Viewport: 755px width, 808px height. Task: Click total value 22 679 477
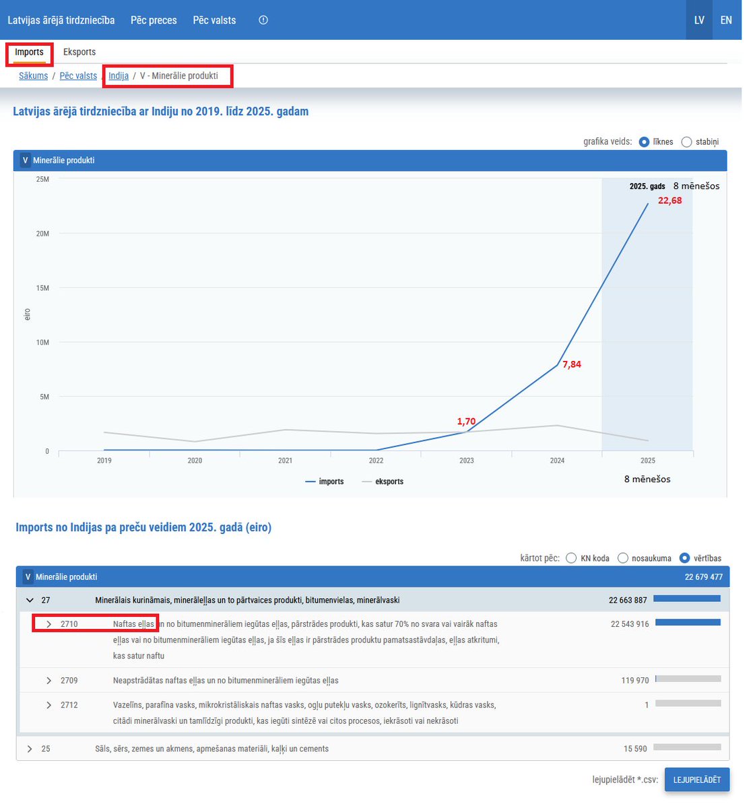pyautogui.click(x=704, y=577)
